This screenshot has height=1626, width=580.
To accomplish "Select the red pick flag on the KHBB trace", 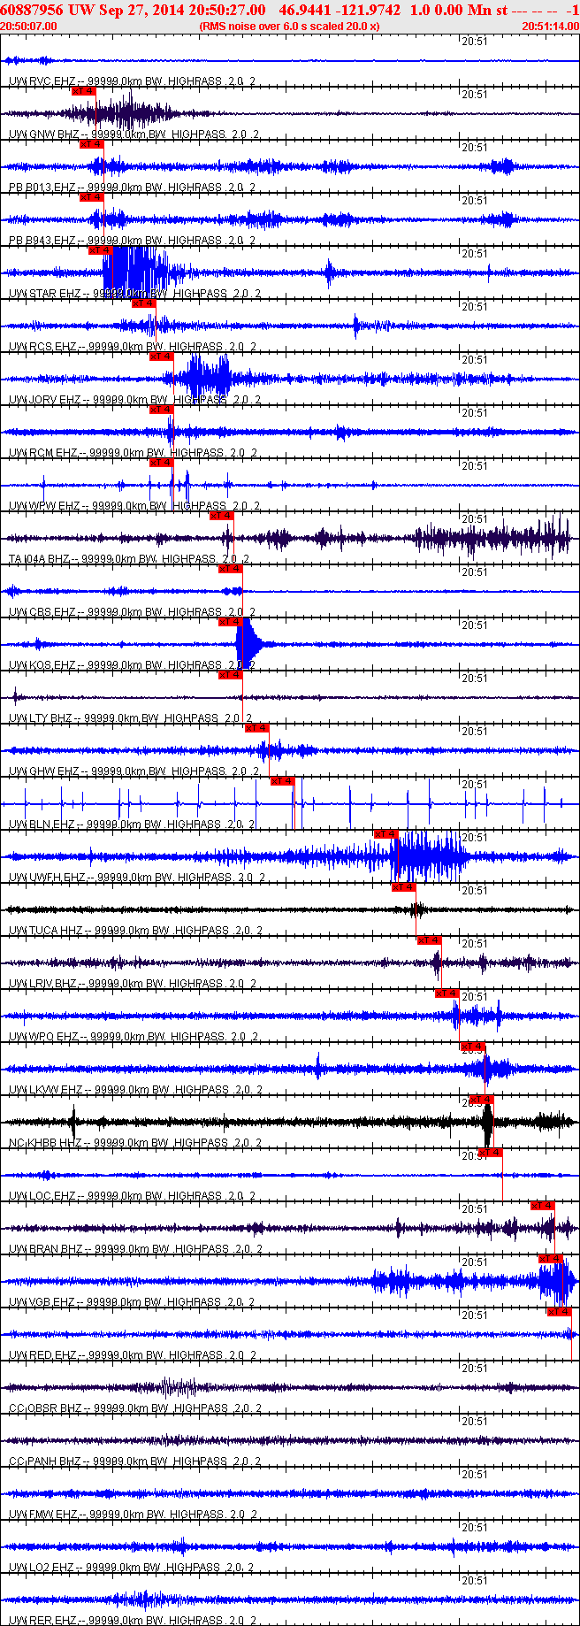I will pos(481,1099).
